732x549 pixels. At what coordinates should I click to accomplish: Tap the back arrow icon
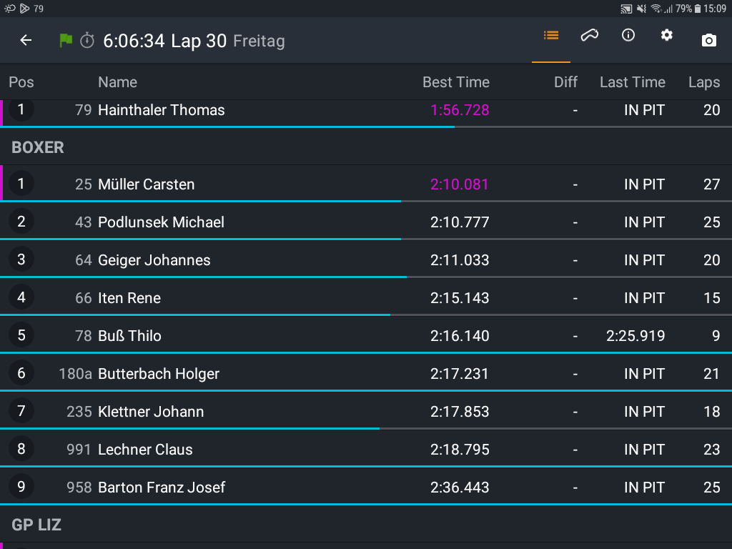(26, 41)
